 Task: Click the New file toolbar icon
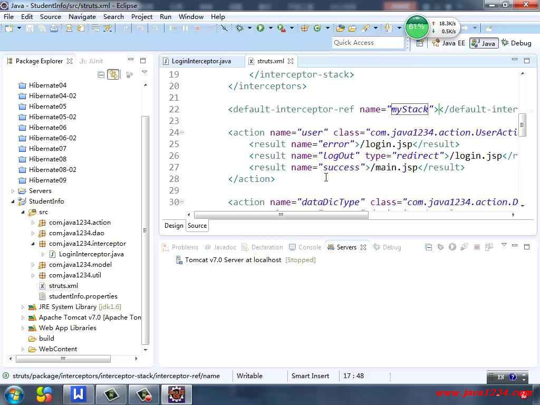[9, 28]
